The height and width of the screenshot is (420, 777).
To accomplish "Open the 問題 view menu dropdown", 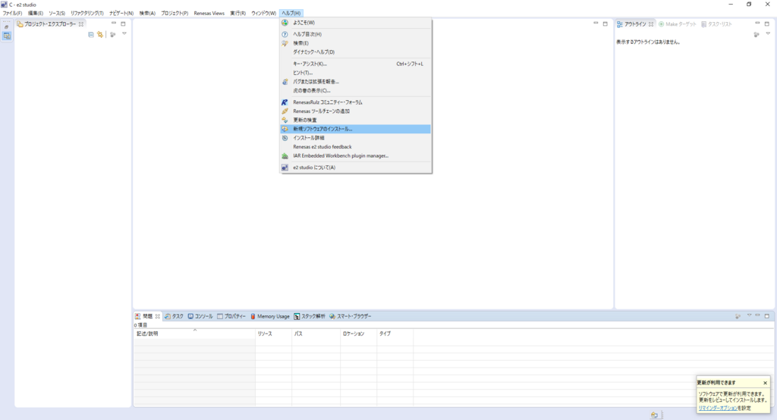I will (x=749, y=315).
